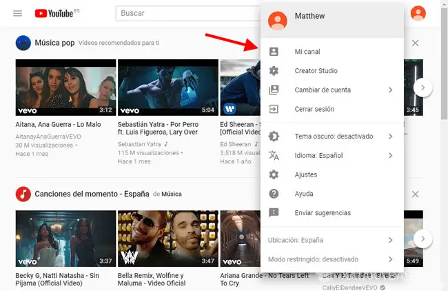Viewport: 448px width, 291px height.
Task: Open the Ed Sheeran video thumbnail
Action: [x=240, y=88]
